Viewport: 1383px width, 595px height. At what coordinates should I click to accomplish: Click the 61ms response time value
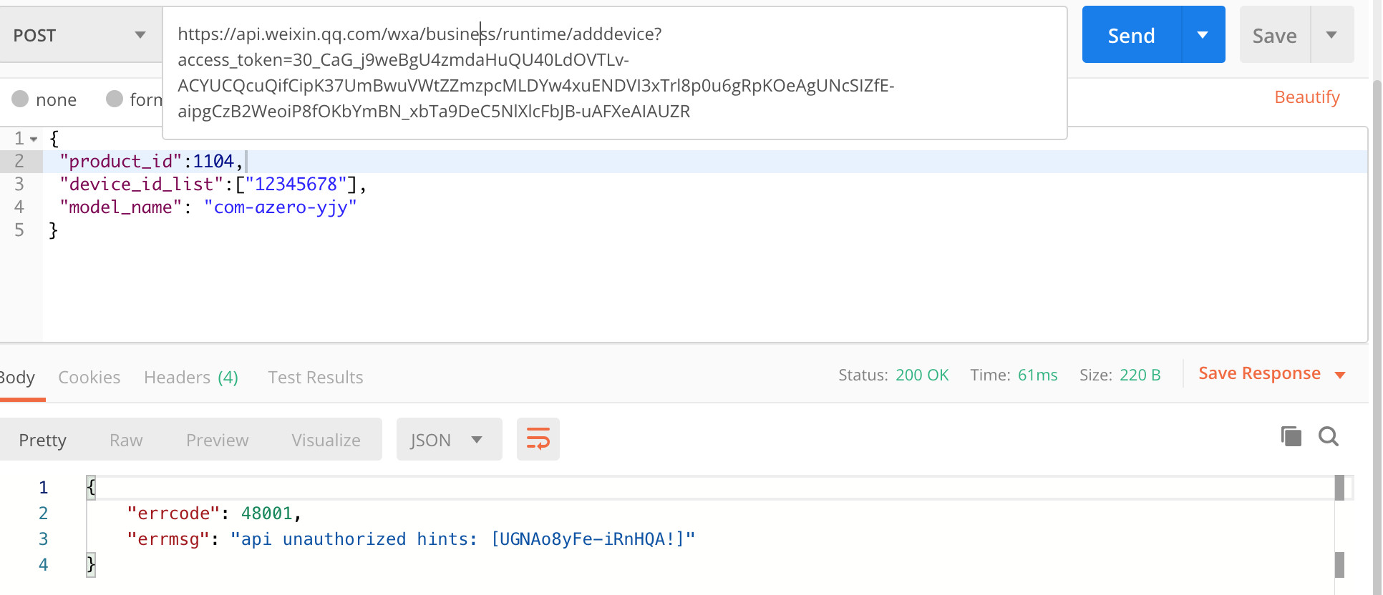(1037, 375)
